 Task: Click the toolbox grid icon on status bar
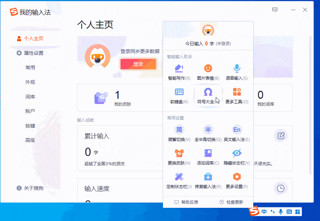click(x=298, y=212)
